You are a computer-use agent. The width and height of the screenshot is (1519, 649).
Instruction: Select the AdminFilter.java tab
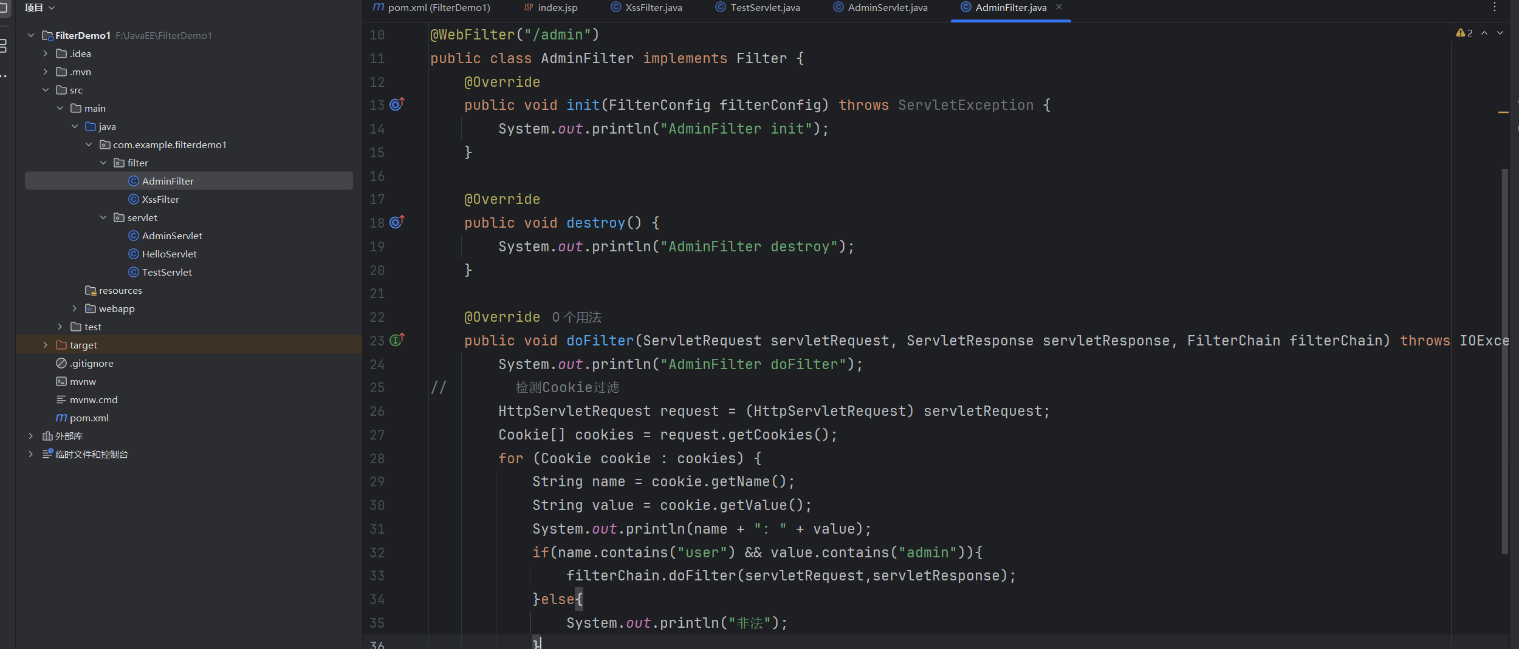(x=1010, y=8)
